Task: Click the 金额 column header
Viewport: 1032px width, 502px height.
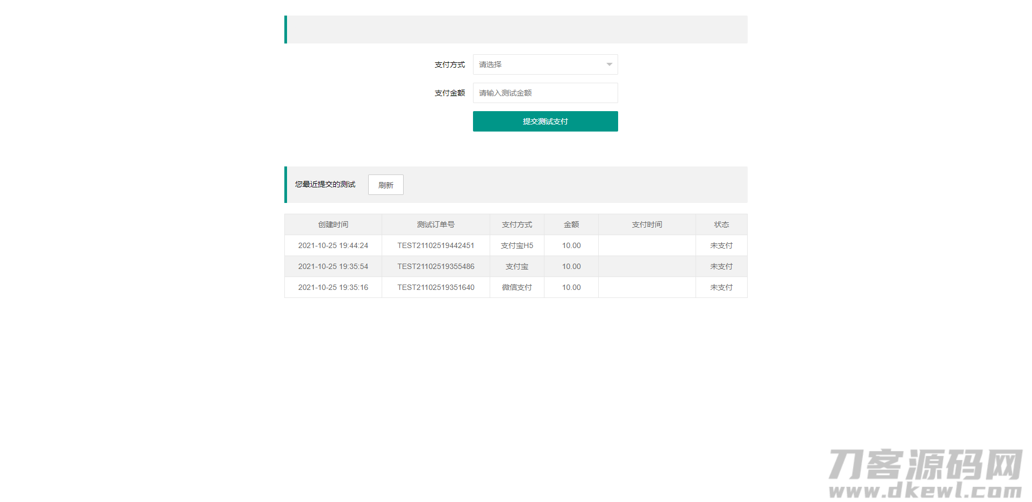Action: click(x=571, y=224)
